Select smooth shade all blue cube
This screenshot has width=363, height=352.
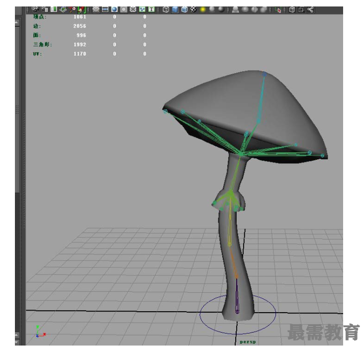[x=175, y=9]
